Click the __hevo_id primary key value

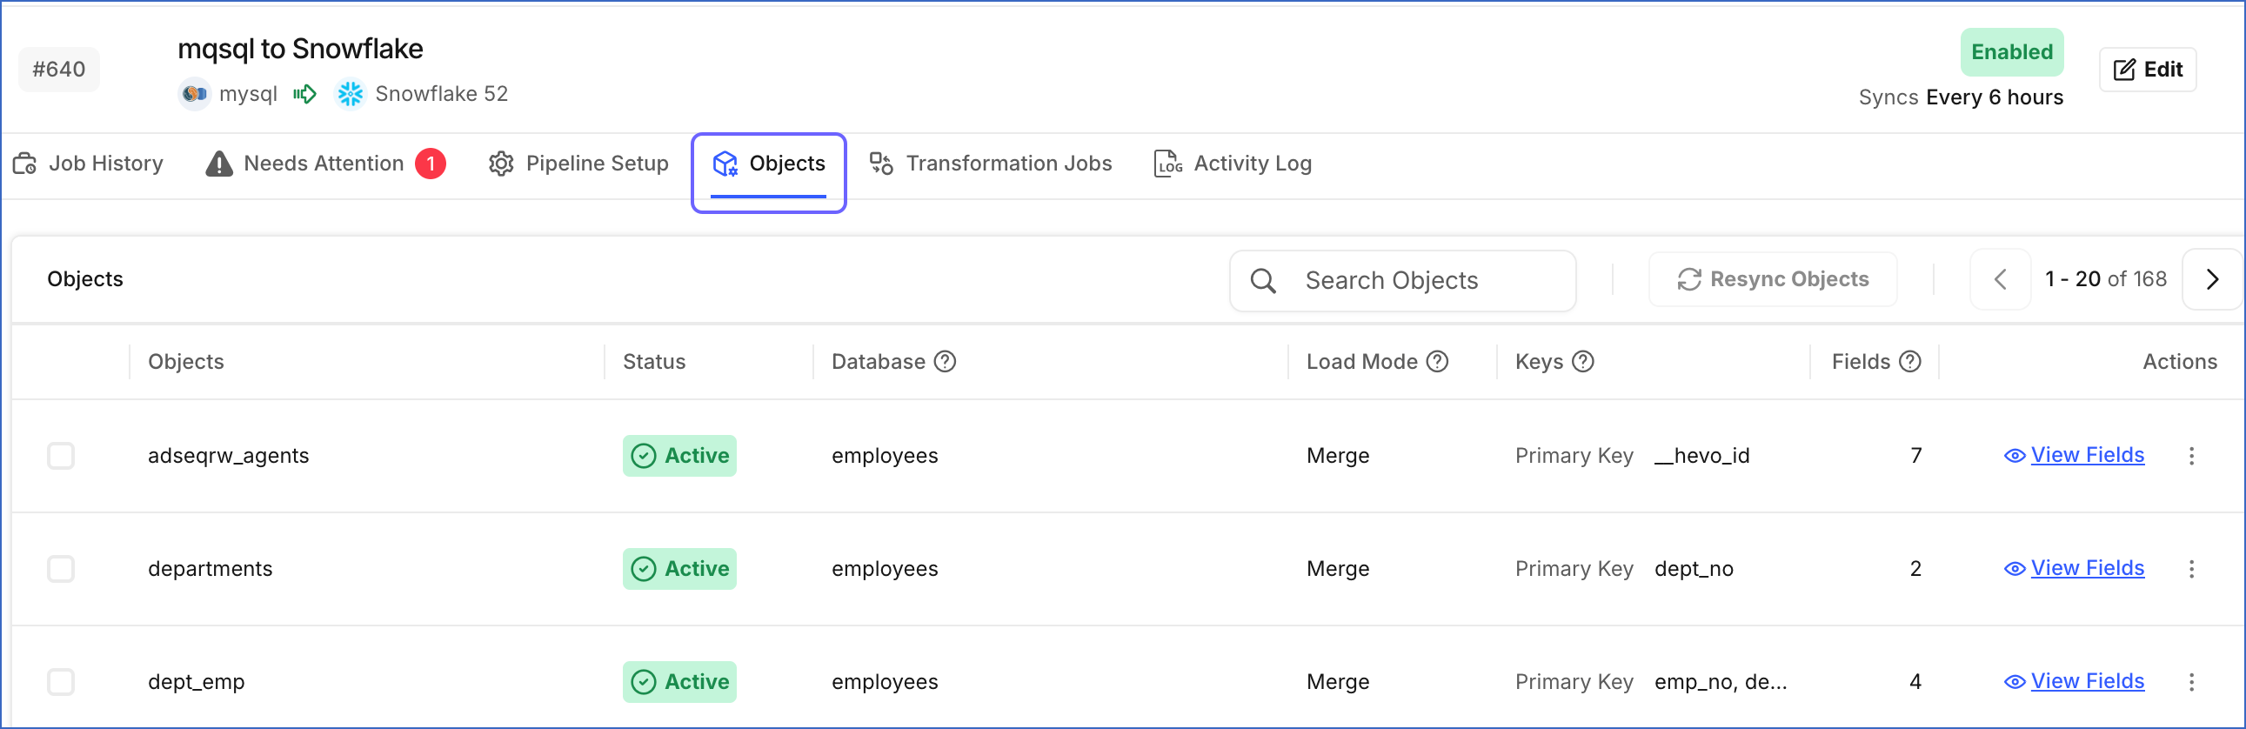click(1702, 456)
